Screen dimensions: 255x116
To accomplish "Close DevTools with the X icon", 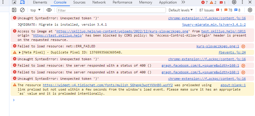I will (250, 2).
